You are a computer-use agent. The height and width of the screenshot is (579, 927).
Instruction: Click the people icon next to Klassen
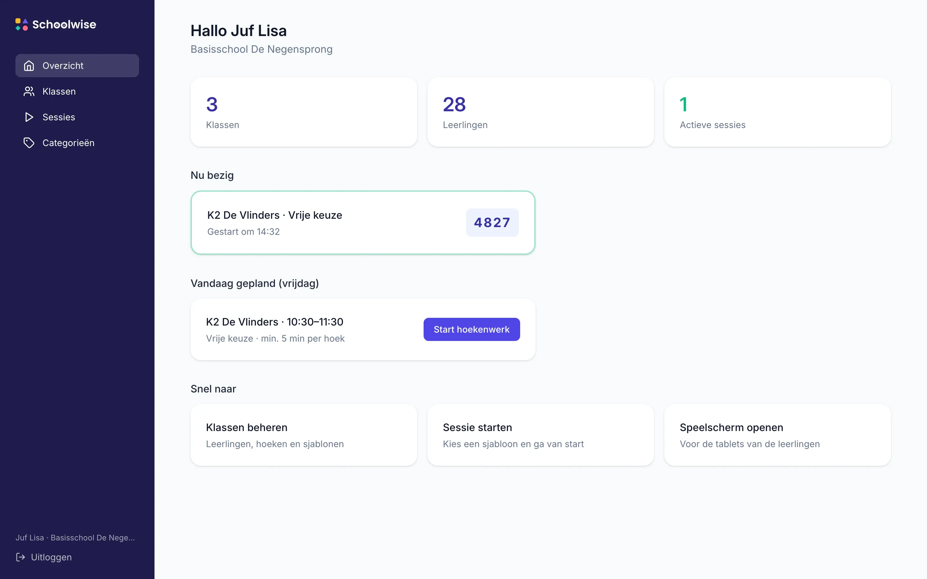coord(29,92)
